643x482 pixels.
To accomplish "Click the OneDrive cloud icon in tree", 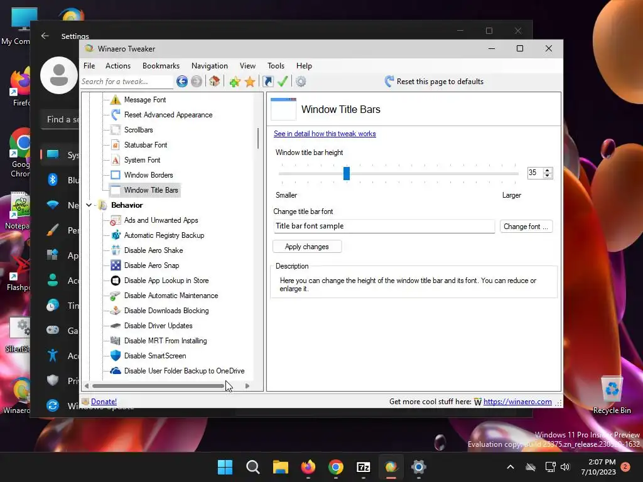I will tap(116, 370).
